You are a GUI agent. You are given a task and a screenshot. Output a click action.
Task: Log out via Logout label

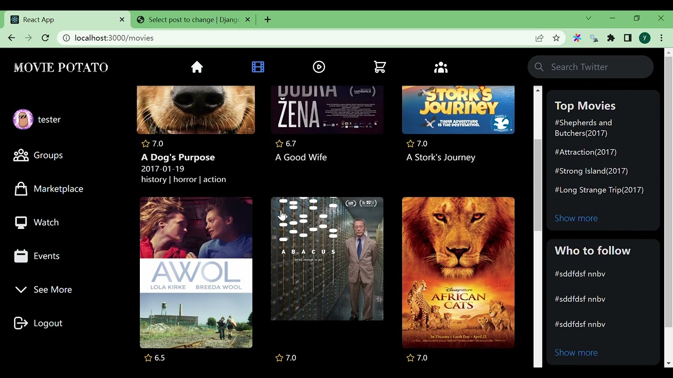click(x=48, y=323)
